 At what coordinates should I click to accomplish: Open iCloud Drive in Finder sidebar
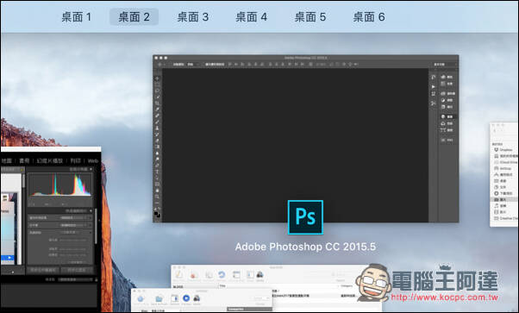point(505,162)
